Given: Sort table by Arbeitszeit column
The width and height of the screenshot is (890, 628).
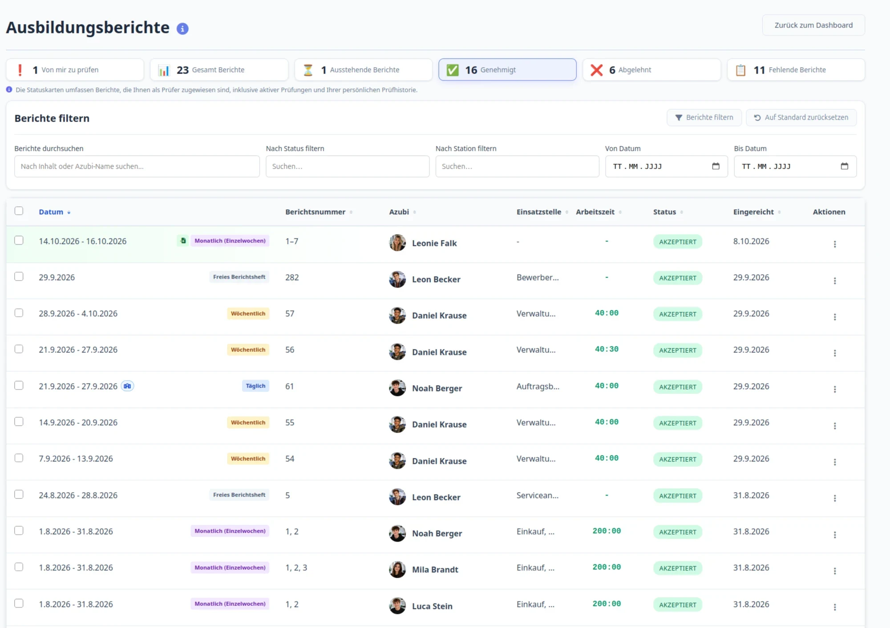Looking at the screenshot, I should pos(599,212).
